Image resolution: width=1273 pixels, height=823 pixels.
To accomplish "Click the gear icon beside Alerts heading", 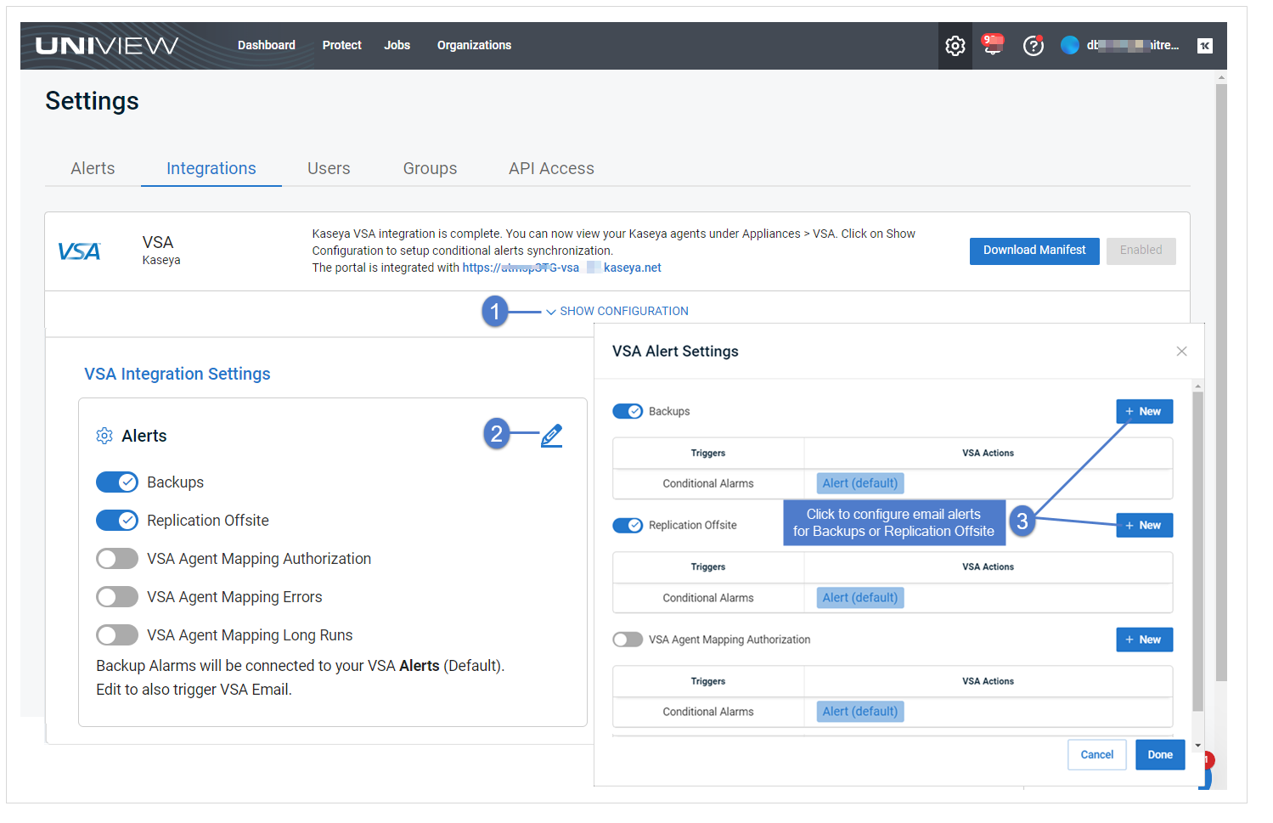I will [x=104, y=436].
